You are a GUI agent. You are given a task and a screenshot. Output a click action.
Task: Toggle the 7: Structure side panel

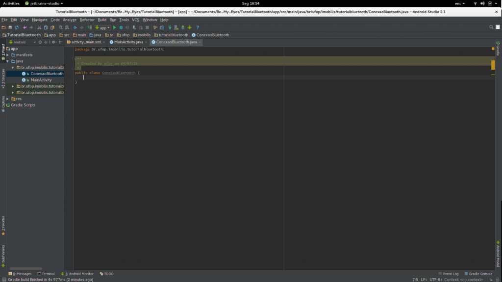click(x=3, y=79)
